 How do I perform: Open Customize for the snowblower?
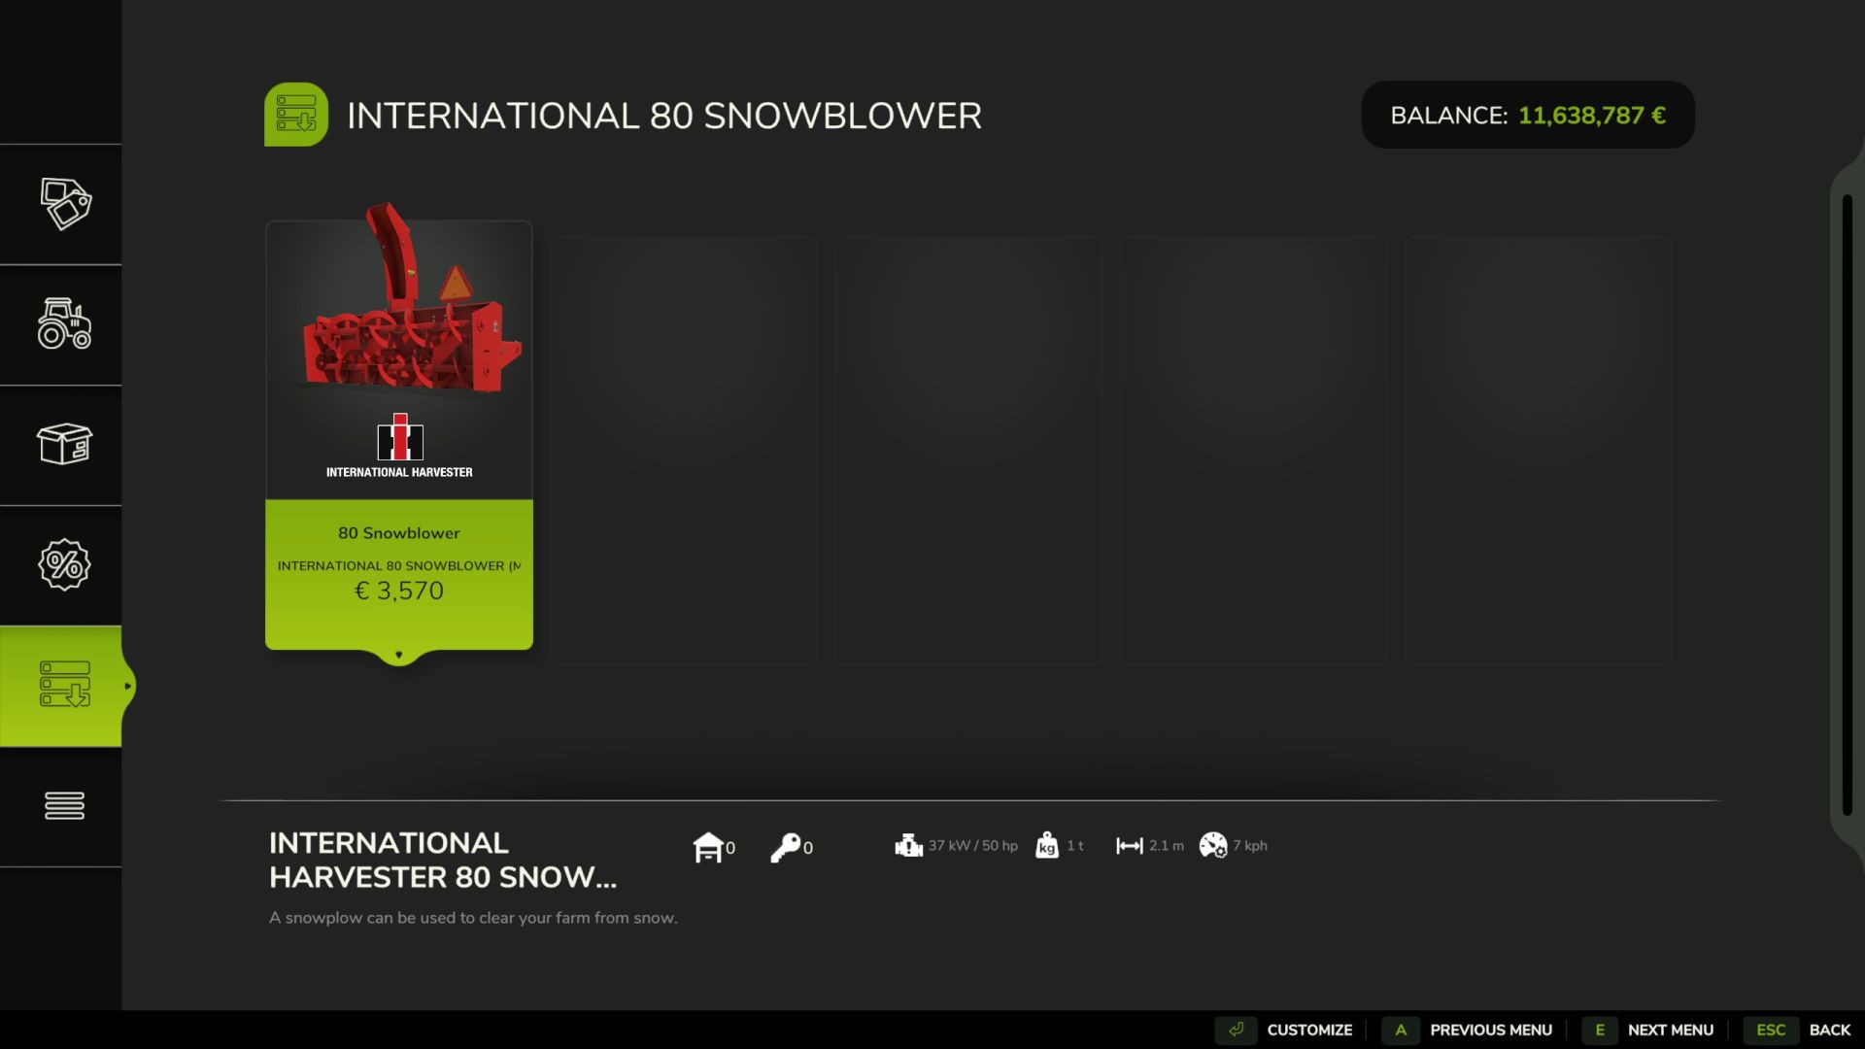pyautogui.click(x=1309, y=1030)
